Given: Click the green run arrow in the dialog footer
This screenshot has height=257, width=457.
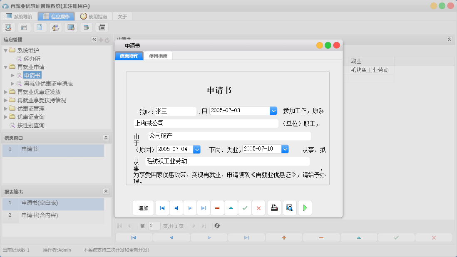Looking at the screenshot, I should (x=305, y=208).
